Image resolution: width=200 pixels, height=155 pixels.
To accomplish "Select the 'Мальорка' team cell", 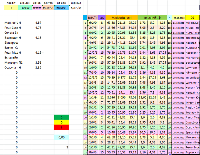I will pos(11,63).
